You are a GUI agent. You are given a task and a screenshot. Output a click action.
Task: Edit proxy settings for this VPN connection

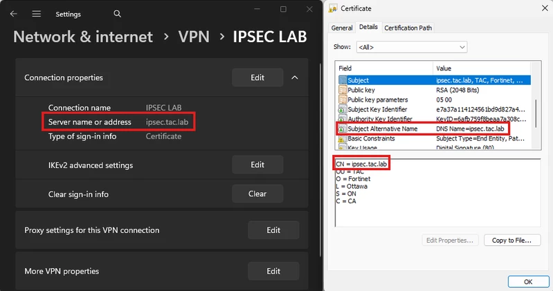point(273,230)
